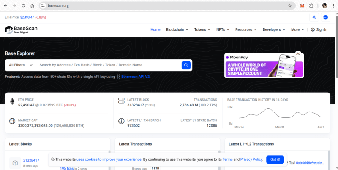Image resolution: width=338 pixels, height=170 pixels.
Task: Open Chrome three-dot menu
Action: point(333,6)
